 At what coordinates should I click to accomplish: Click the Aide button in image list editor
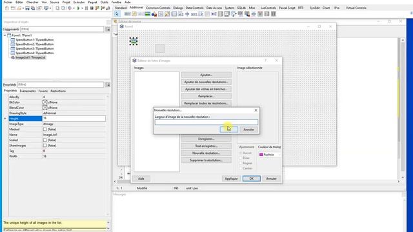(141, 179)
